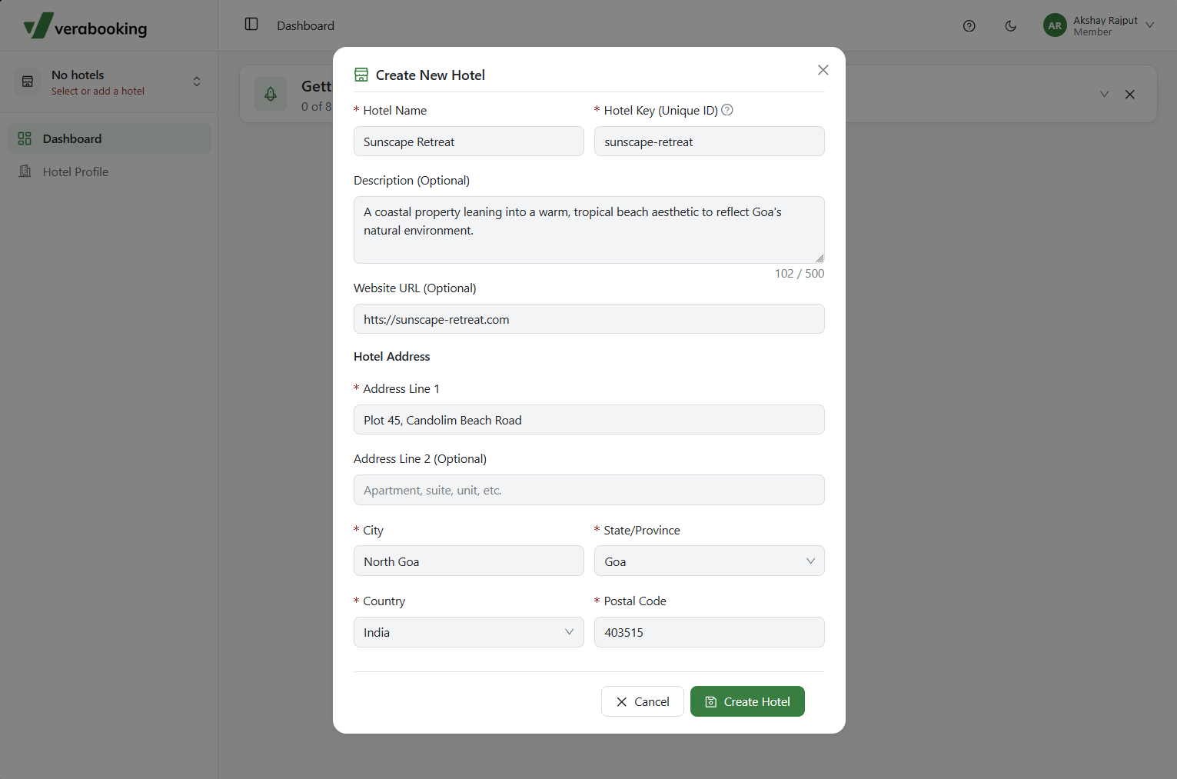Screen dimensions: 1177x779
Task: Click the Address Line 2 field
Action: 589,490
